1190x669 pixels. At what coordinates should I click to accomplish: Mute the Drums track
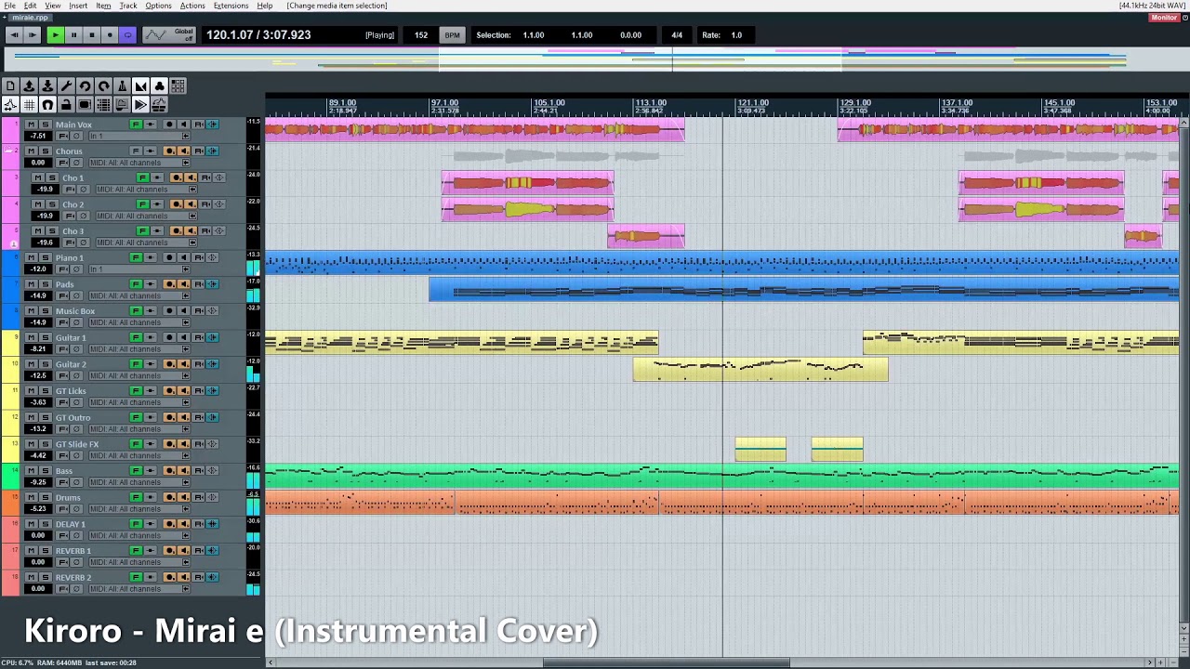tap(31, 497)
